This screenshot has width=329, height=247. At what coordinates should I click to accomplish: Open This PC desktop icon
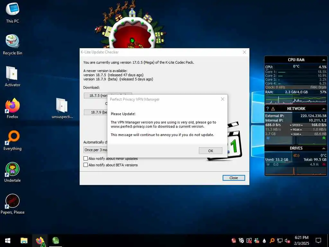click(13, 13)
